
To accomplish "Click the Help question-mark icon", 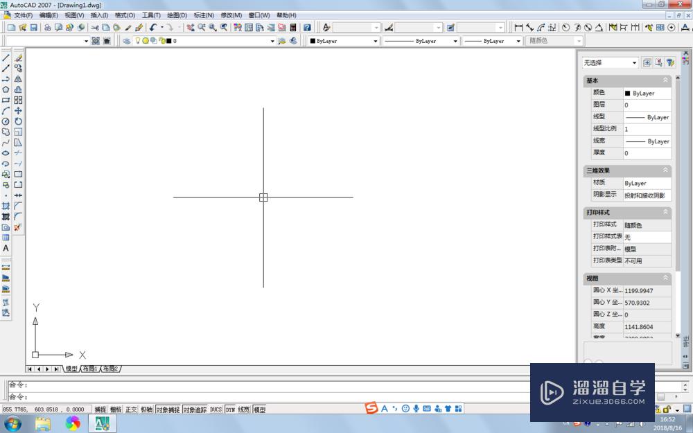I will tap(306, 28).
